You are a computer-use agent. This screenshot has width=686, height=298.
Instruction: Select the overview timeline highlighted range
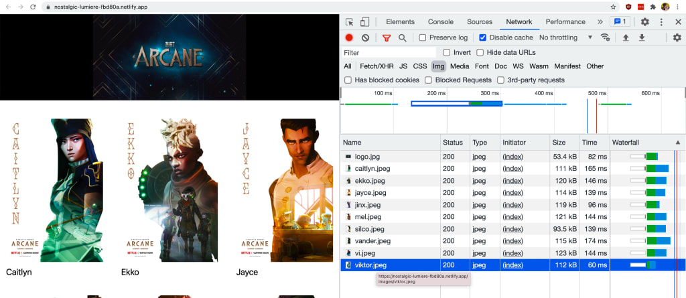pos(457,104)
